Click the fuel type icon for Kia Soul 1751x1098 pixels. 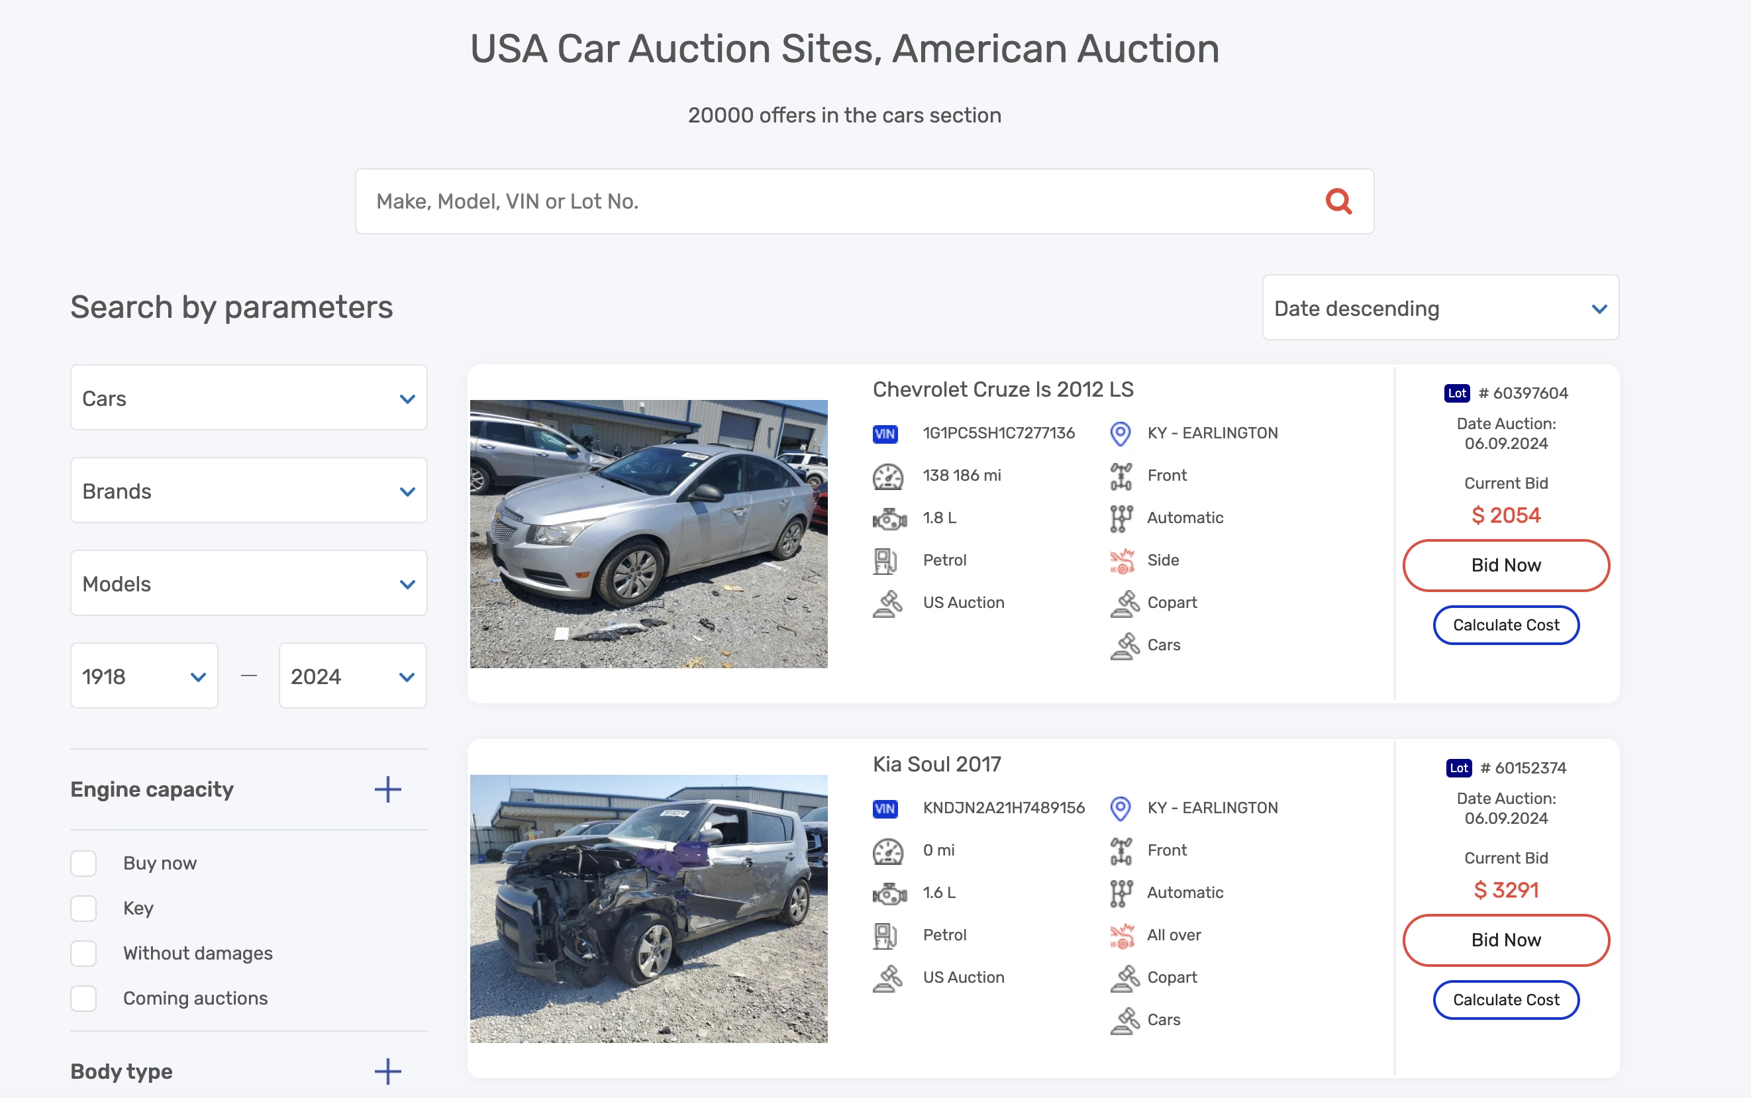point(885,935)
